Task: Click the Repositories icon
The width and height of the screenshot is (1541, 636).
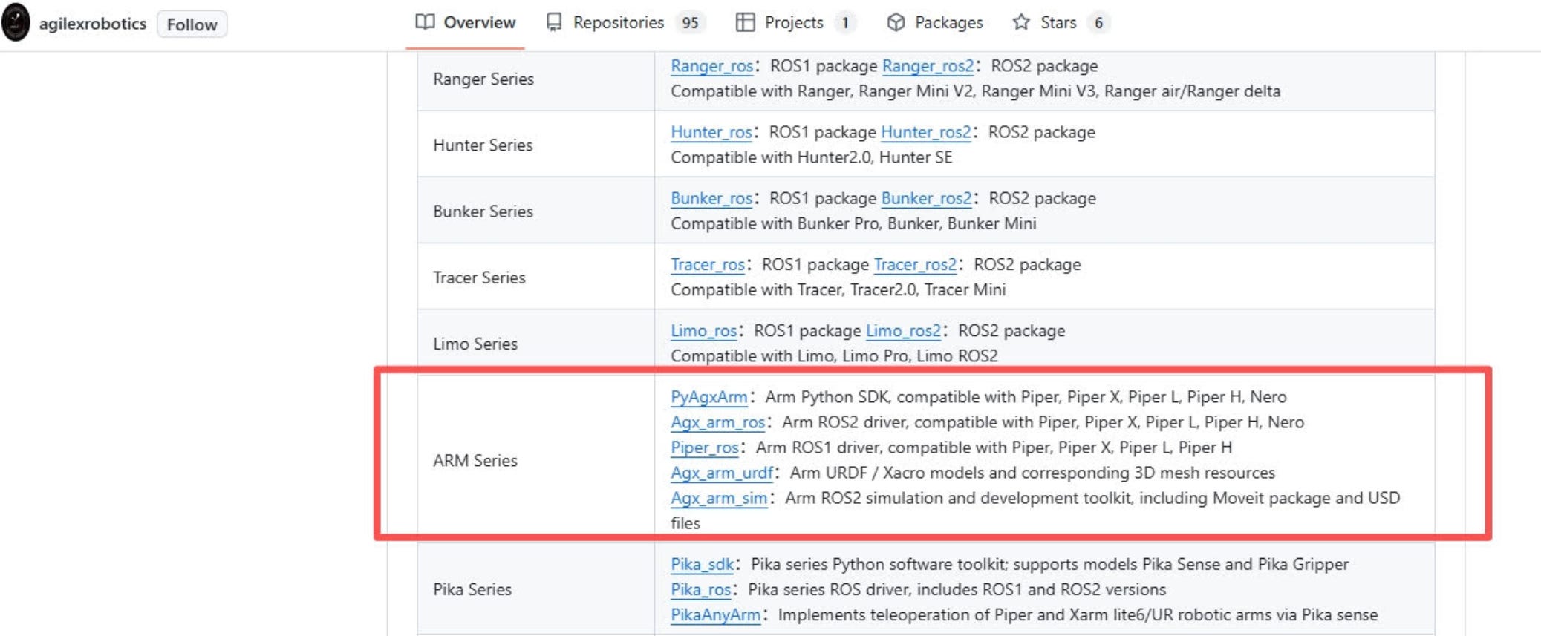Action: pos(554,22)
